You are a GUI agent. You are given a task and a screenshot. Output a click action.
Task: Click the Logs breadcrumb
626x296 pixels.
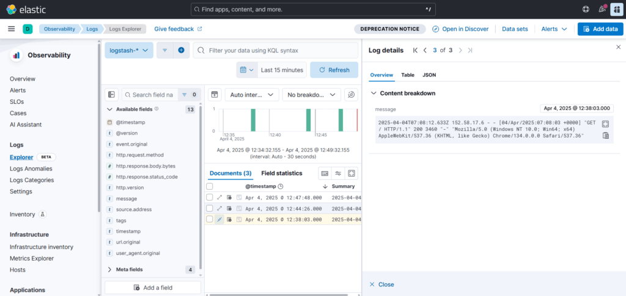pyautogui.click(x=92, y=29)
